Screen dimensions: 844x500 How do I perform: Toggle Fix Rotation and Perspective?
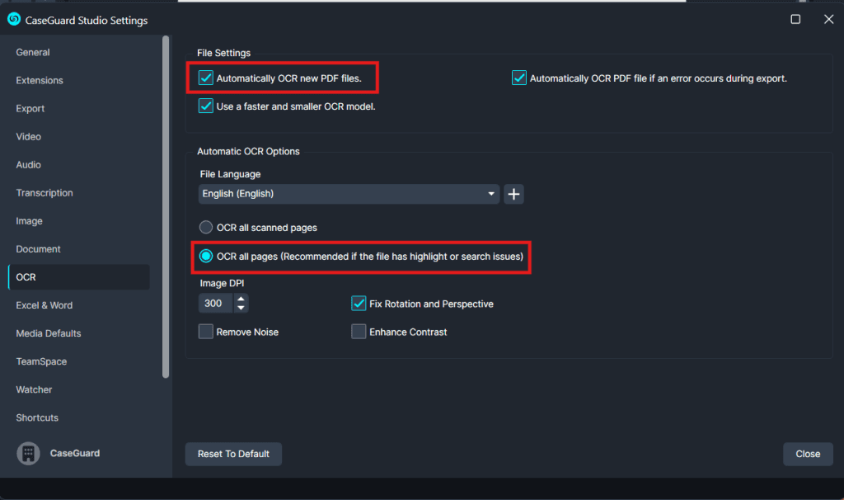click(x=359, y=304)
